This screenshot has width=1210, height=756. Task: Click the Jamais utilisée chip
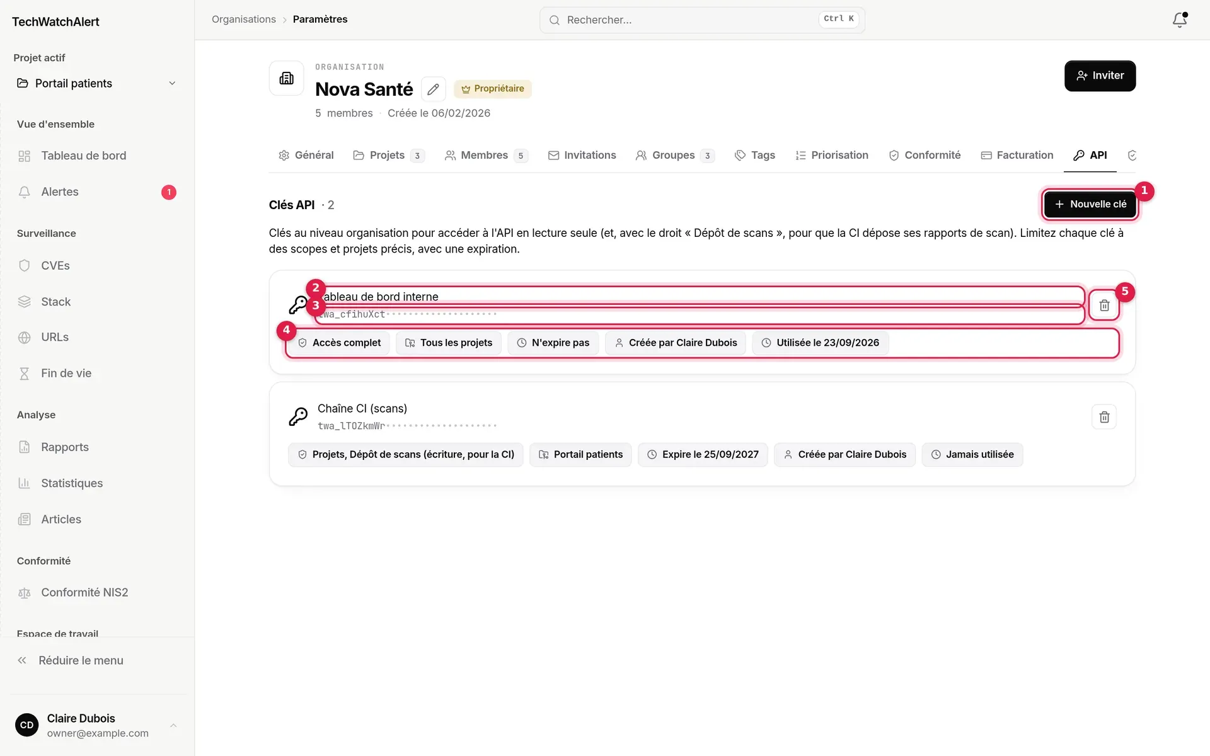(x=972, y=455)
